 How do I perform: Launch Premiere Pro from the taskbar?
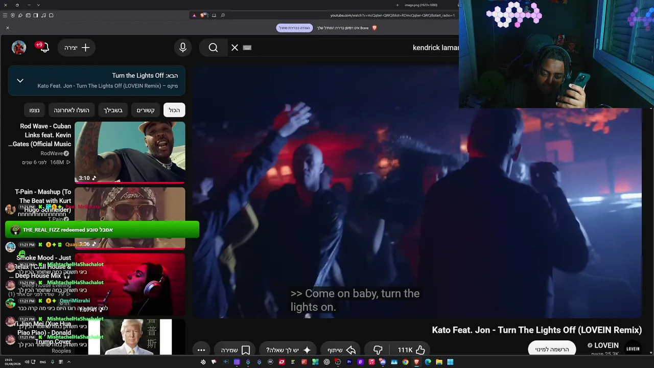coord(349,362)
